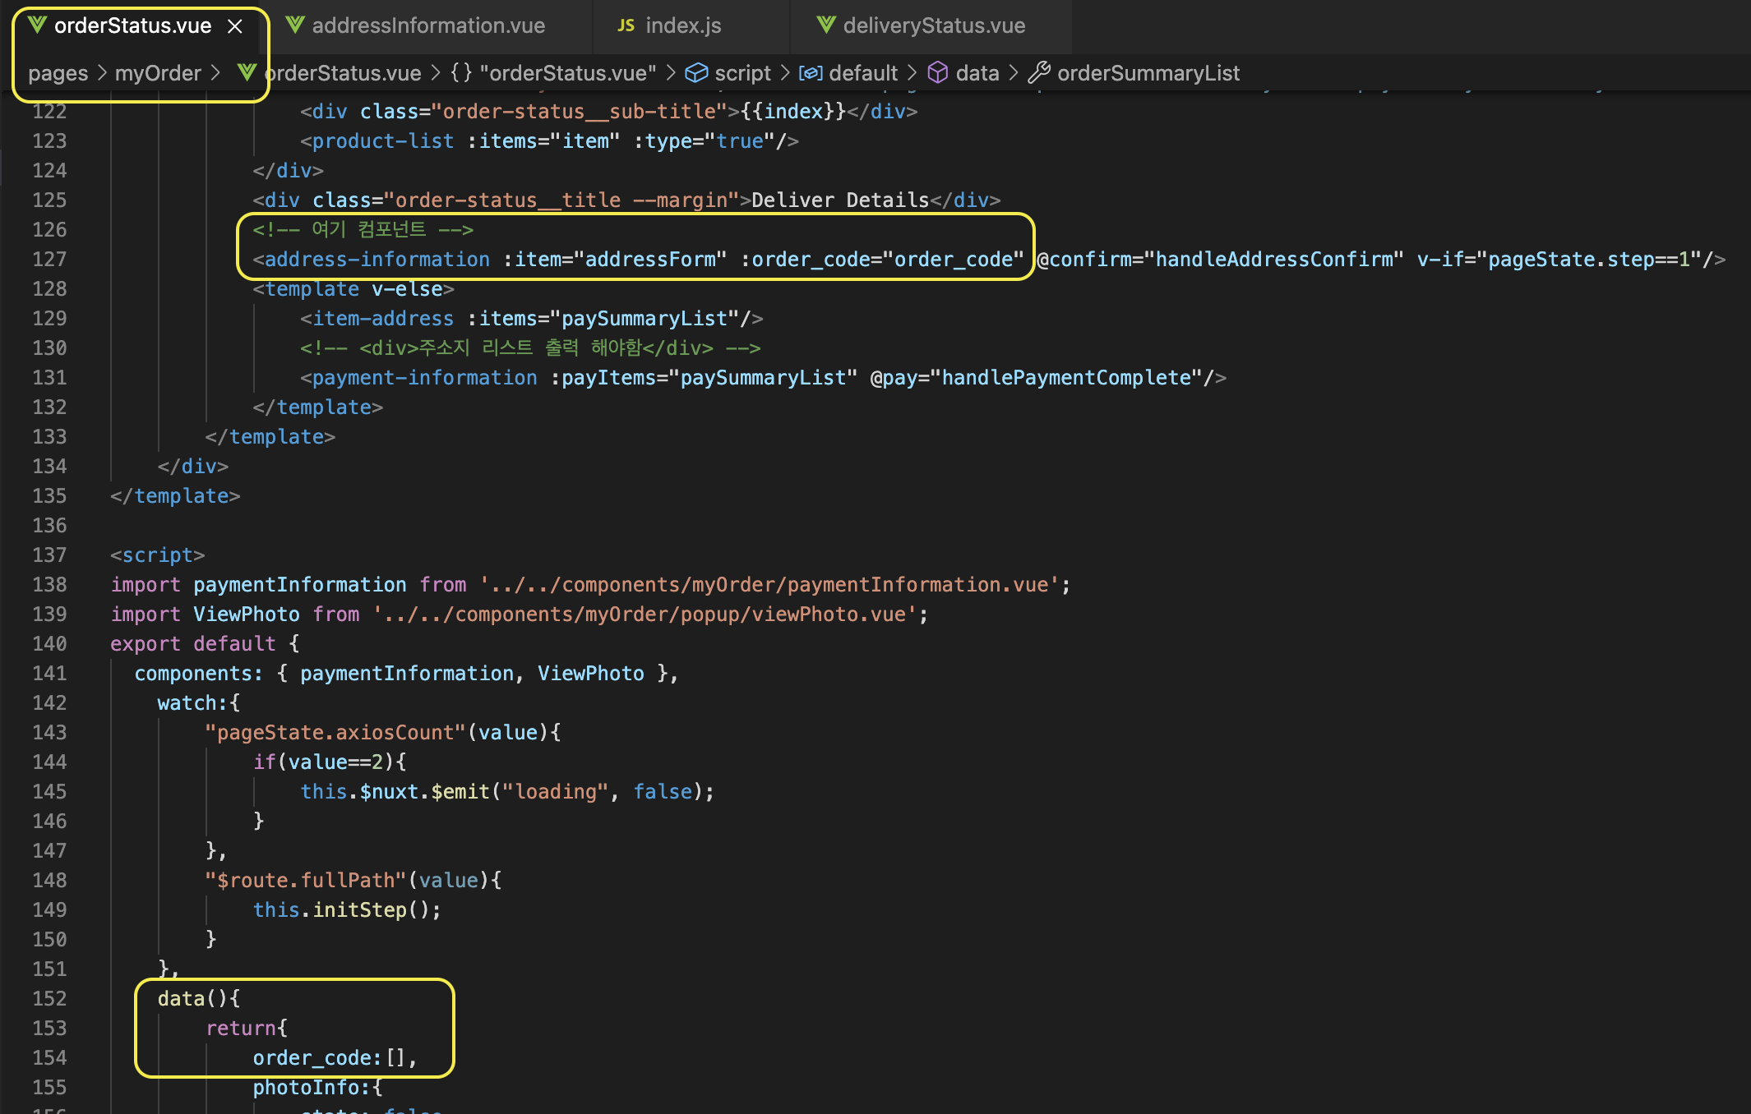Open the default breadcrumb segment
Viewport: 1751px width, 1114px height.
pos(863,73)
